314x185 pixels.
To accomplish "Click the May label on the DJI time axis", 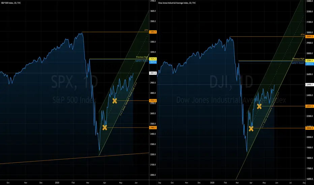I will [x=264, y=183].
